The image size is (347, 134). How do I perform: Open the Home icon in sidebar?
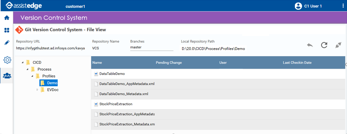click(7, 18)
